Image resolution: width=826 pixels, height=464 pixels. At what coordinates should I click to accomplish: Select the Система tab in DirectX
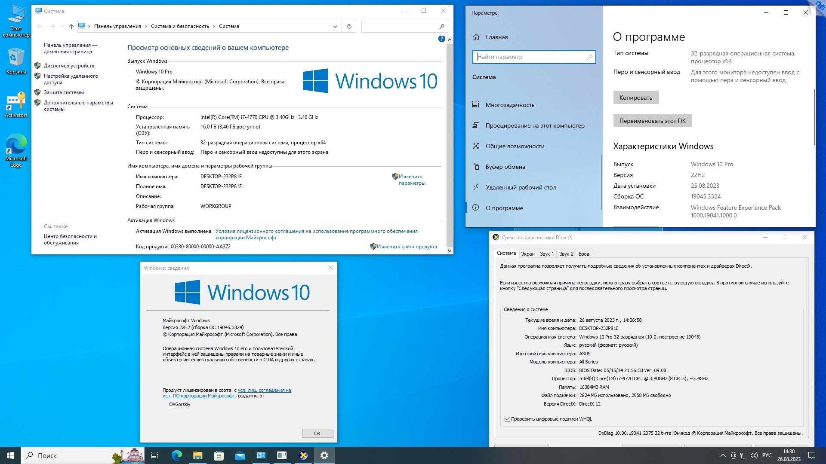click(506, 253)
